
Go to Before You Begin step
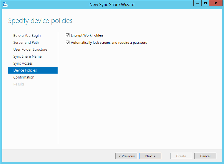pos(27,35)
